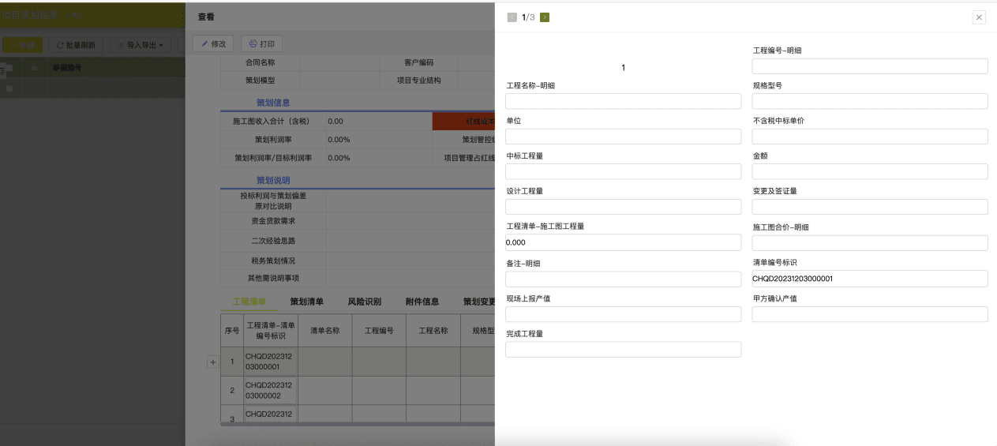Click the 合同名称 label cell
The image size is (997, 446).
click(260, 62)
